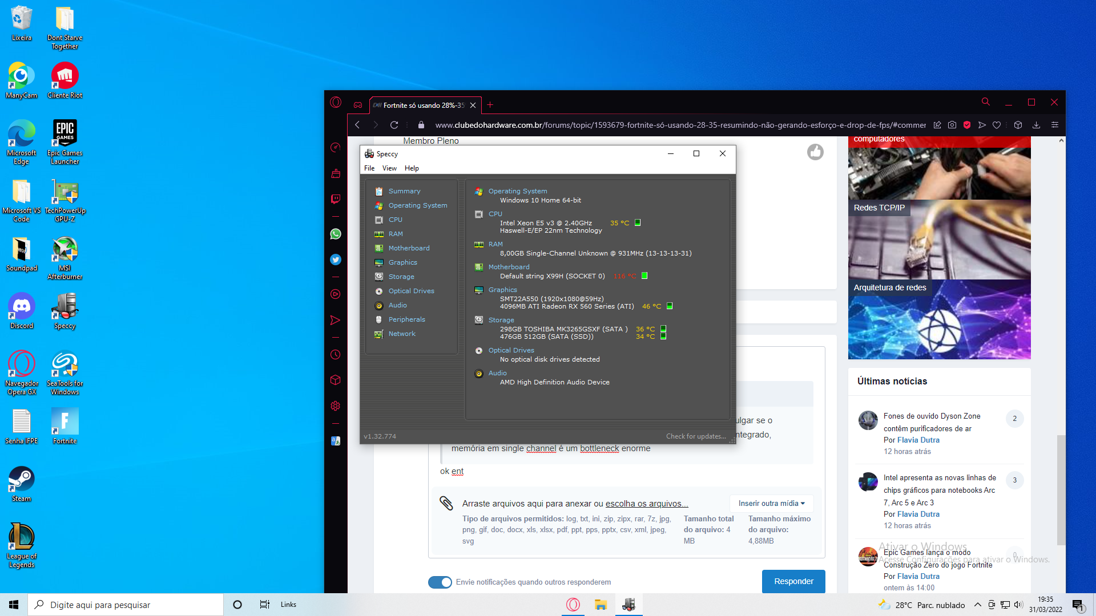Open Opera downloads icon

(x=1036, y=125)
